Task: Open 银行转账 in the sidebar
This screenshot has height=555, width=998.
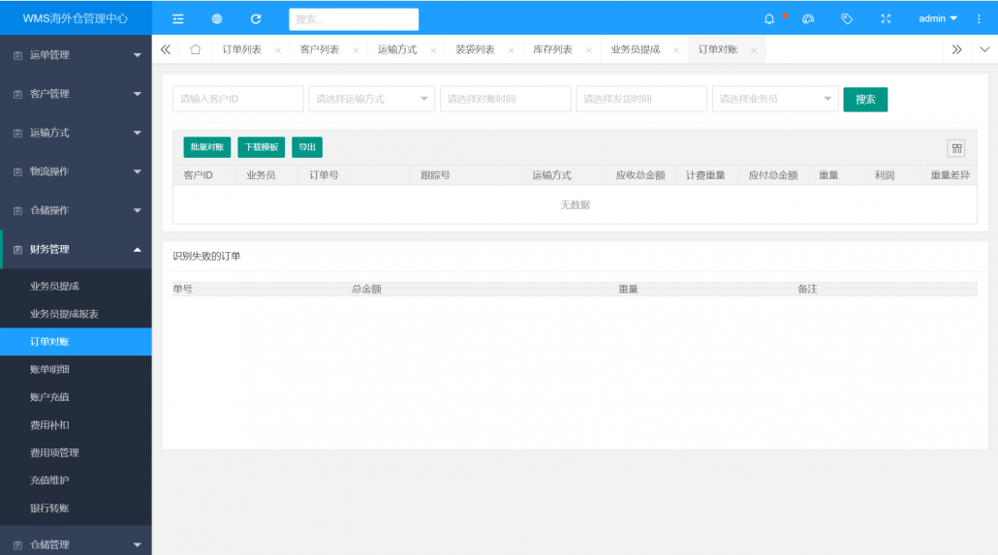Action: (x=76, y=508)
